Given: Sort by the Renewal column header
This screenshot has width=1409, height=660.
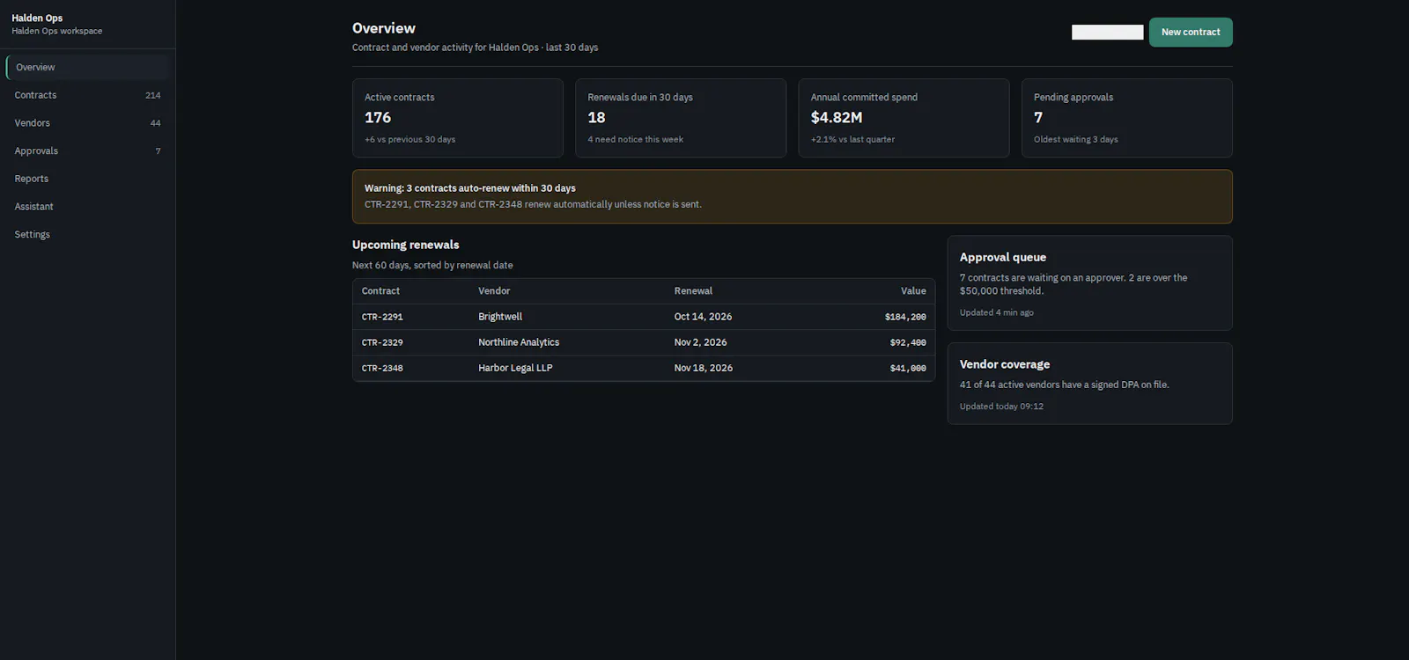Looking at the screenshot, I should pos(693,291).
